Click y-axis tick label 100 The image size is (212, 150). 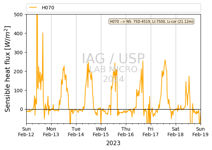point(18,91)
